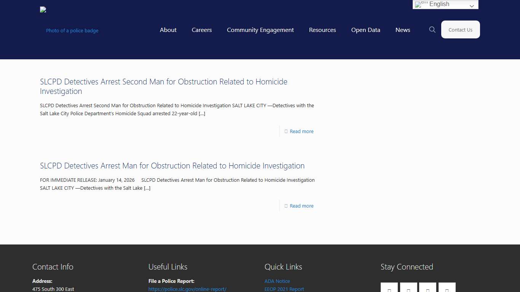Open the Community Engagement menu
This screenshot has width=520, height=292.
(x=260, y=30)
